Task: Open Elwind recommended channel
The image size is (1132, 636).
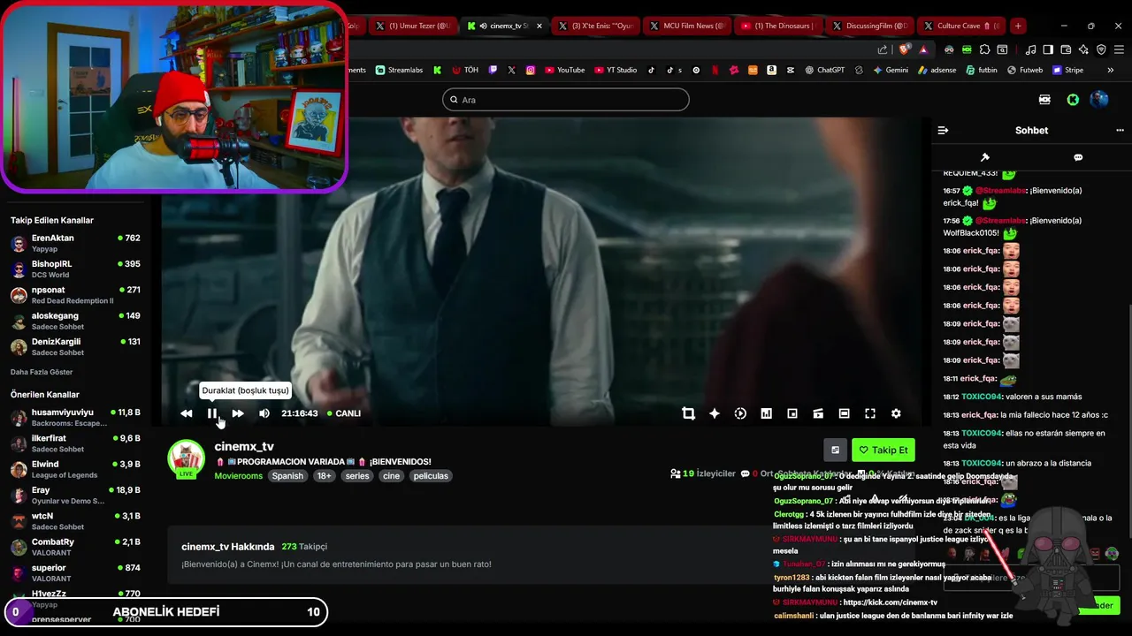Action: click(75, 469)
